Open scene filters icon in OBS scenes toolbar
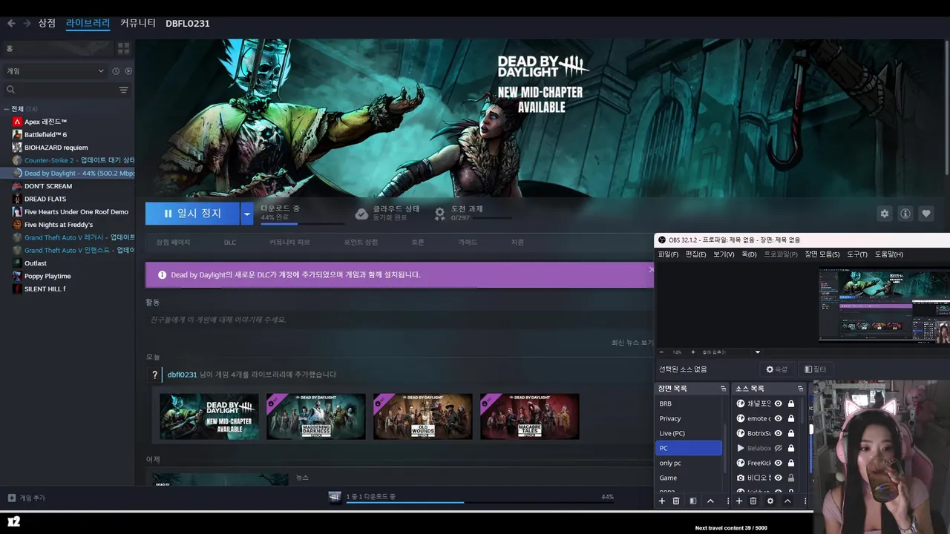Viewport: 950px width, 534px height. (692, 501)
